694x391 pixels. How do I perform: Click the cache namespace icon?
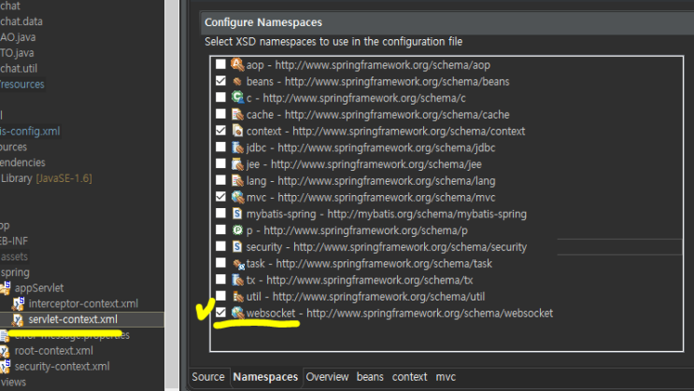(237, 114)
